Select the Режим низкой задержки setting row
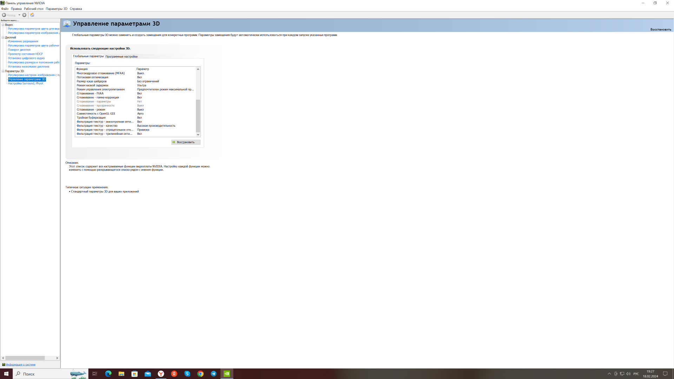The image size is (674, 379). [x=93, y=85]
